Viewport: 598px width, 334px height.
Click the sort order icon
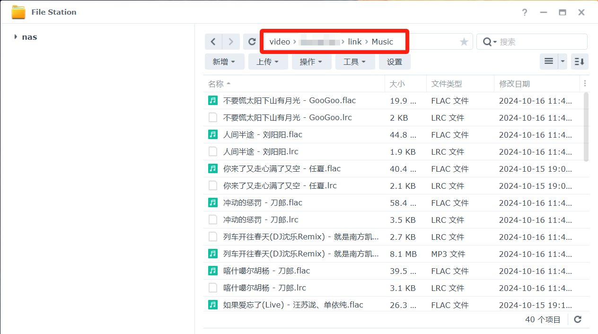580,62
